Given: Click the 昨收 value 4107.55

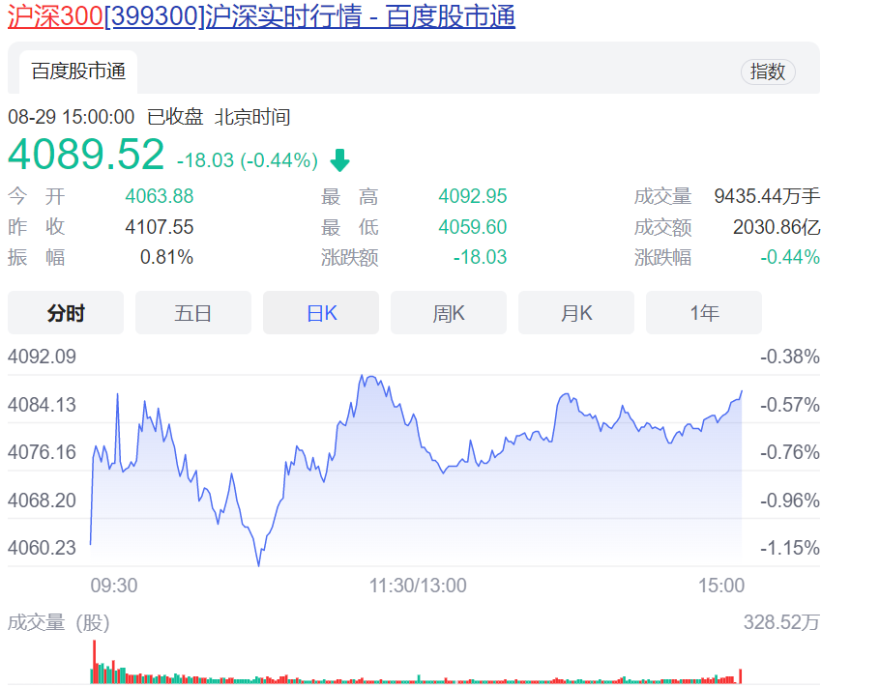Looking at the screenshot, I should point(160,227).
